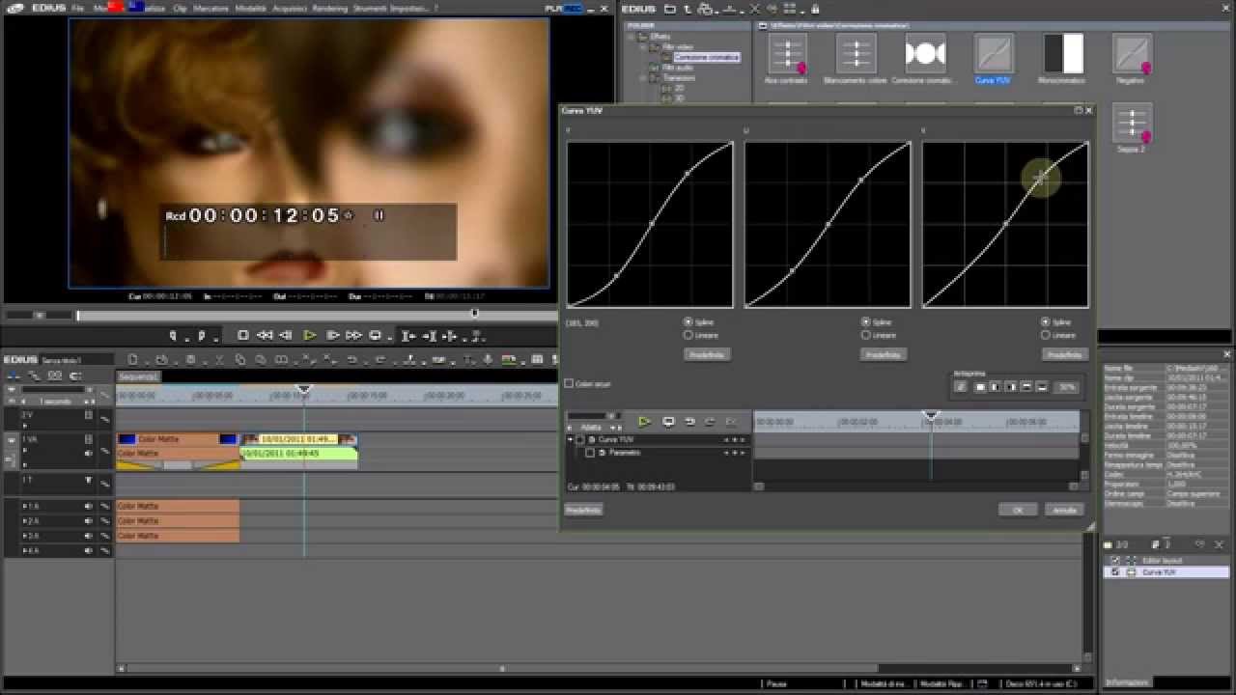Select the Alto contrasto effect thumbnail

[x=787, y=54]
